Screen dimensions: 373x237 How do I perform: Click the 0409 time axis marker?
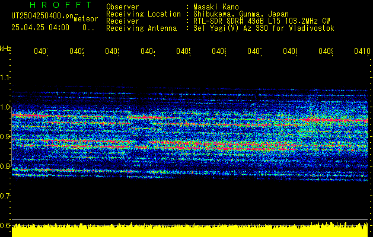pos(326,51)
